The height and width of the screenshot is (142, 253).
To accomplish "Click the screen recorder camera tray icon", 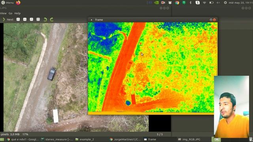I will (x=163, y=3).
